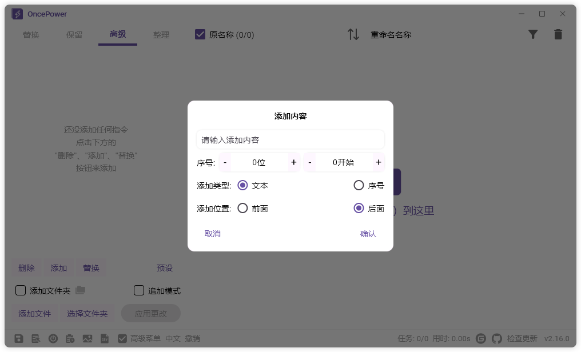Switch to the 替换 tab
The image size is (581, 352).
pyautogui.click(x=31, y=35)
